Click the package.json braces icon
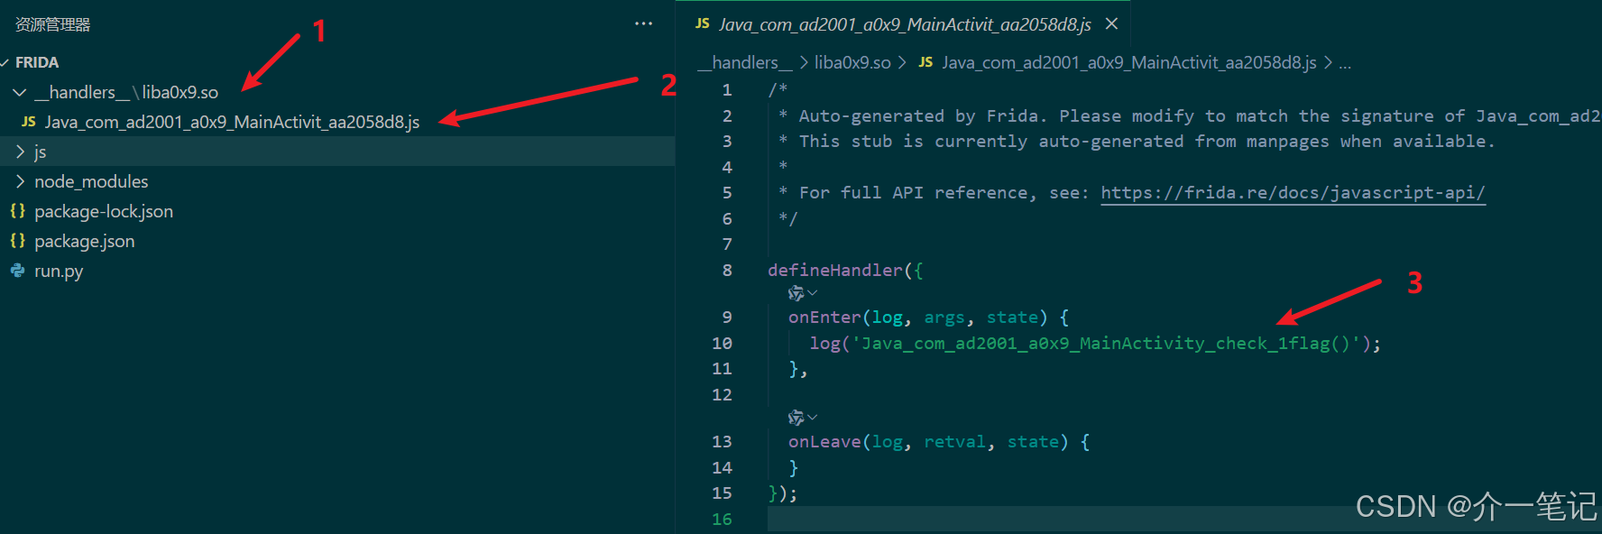 click(17, 241)
